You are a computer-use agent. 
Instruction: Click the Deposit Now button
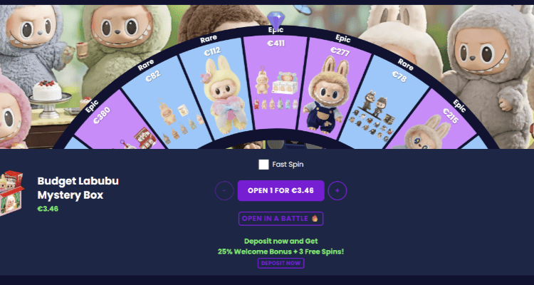click(x=281, y=263)
